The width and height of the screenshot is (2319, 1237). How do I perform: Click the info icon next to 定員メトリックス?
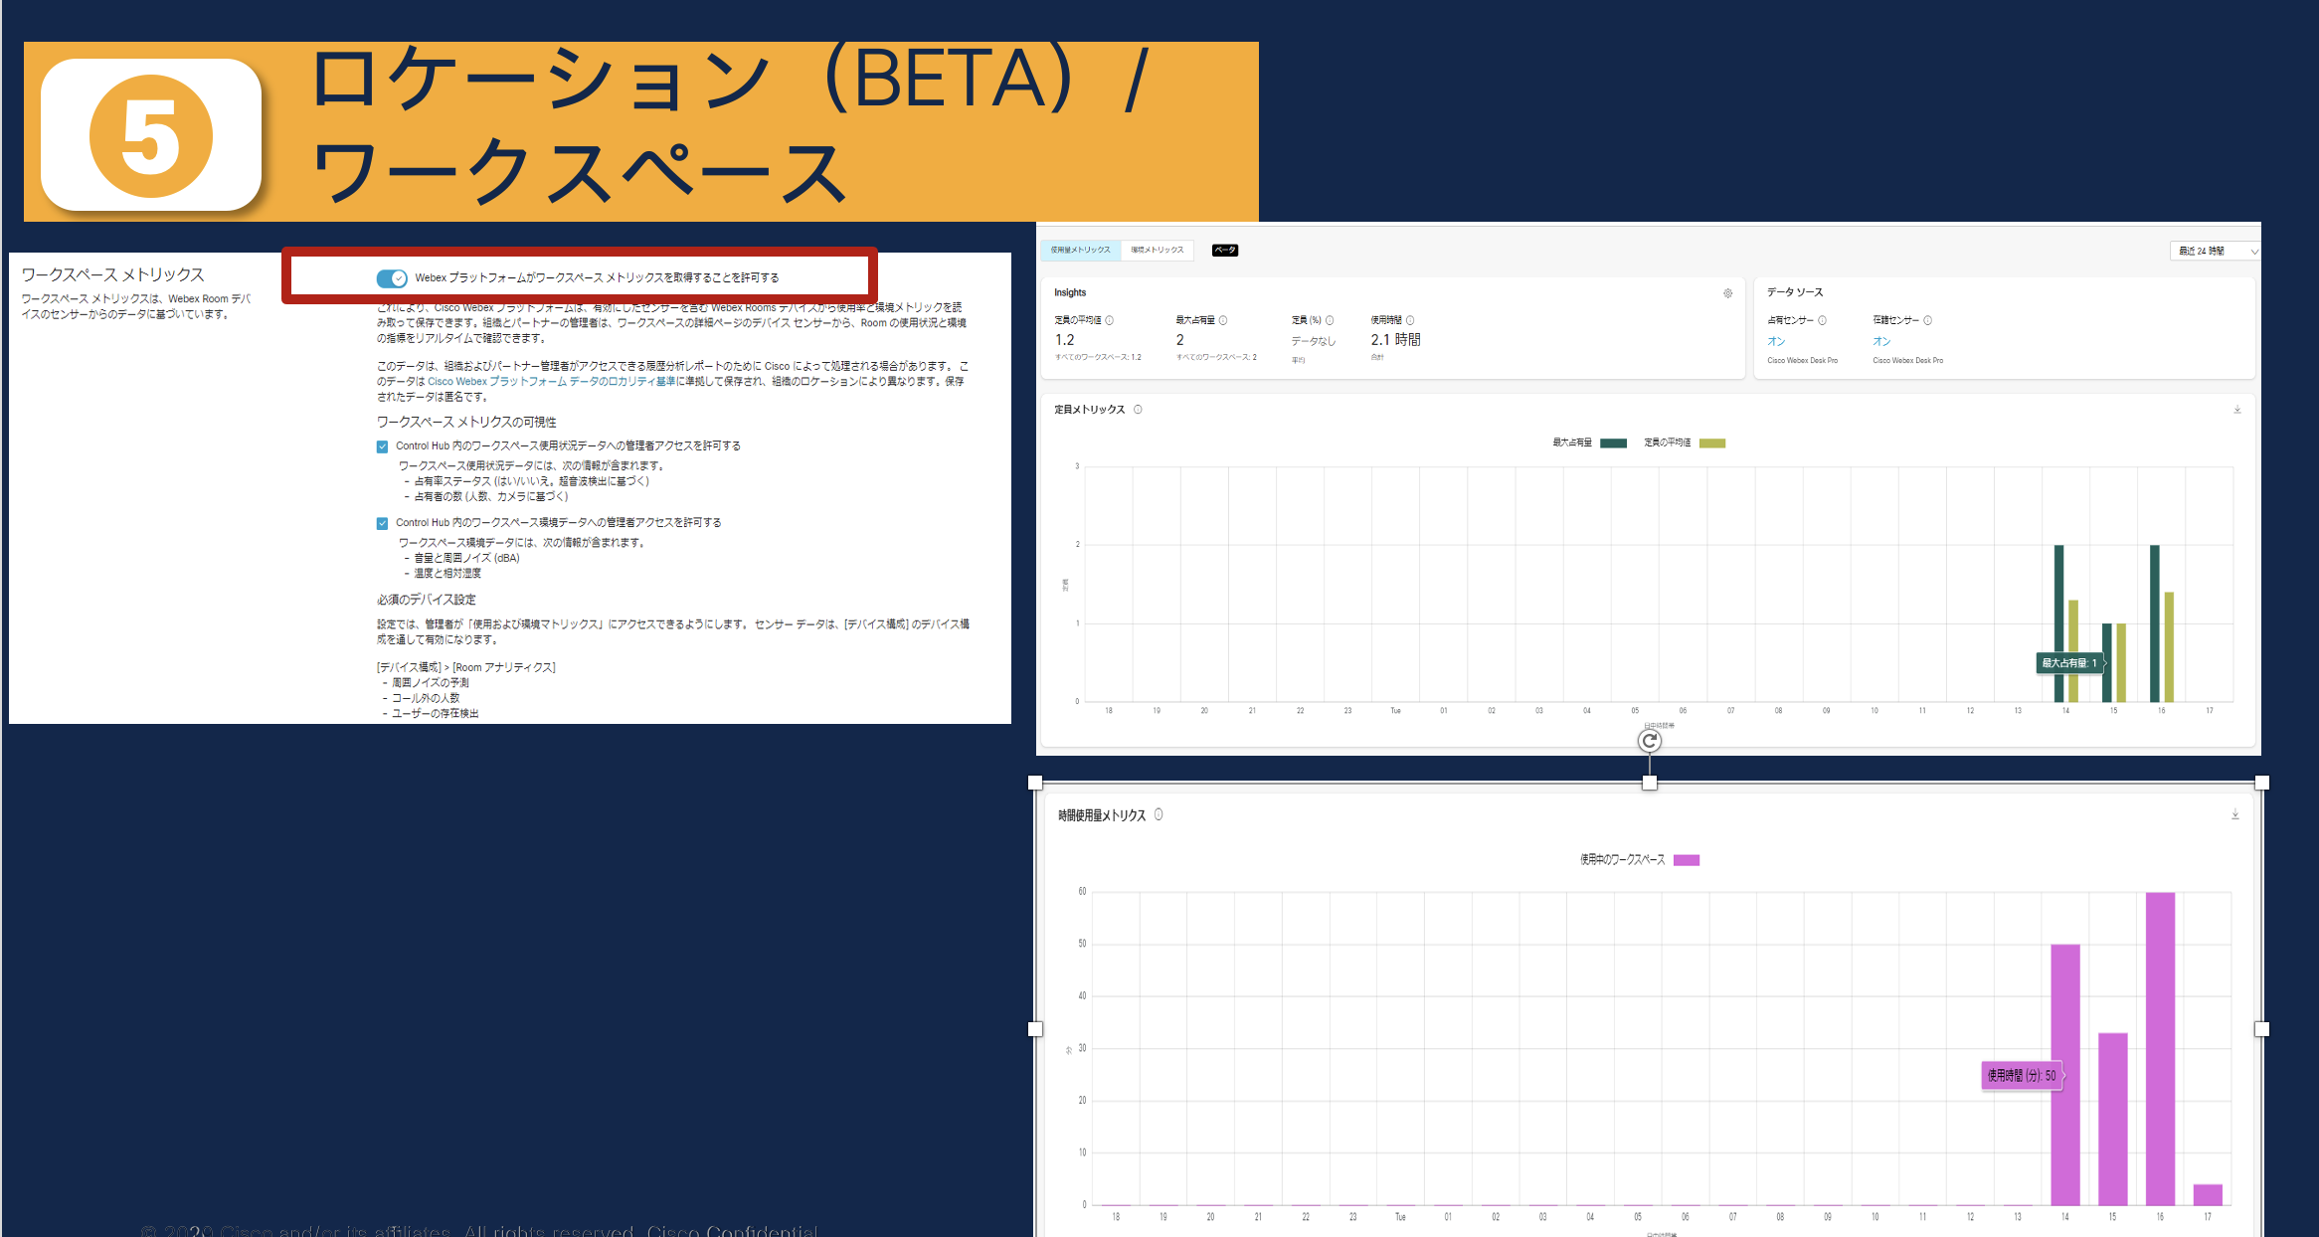(x=1137, y=410)
